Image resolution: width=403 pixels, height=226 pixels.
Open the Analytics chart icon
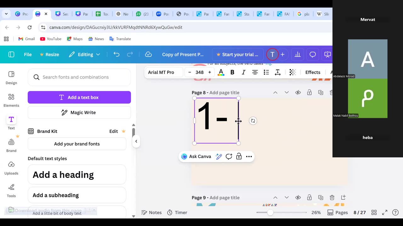click(x=298, y=54)
